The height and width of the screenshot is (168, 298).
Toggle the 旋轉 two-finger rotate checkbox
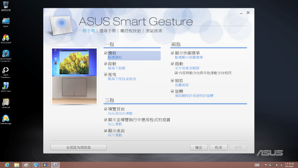(172, 91)
